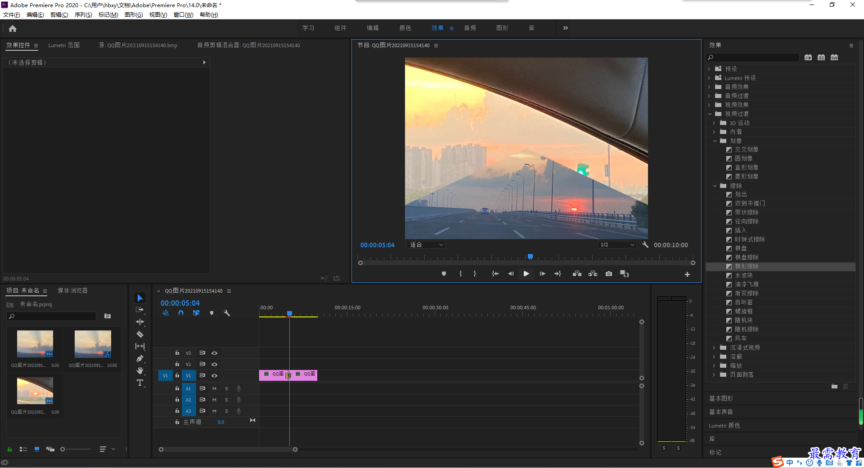Expand the 溶解 folder
Image resolution: width=864 pixels, height=468 pixels.
[x=714, y=357]
